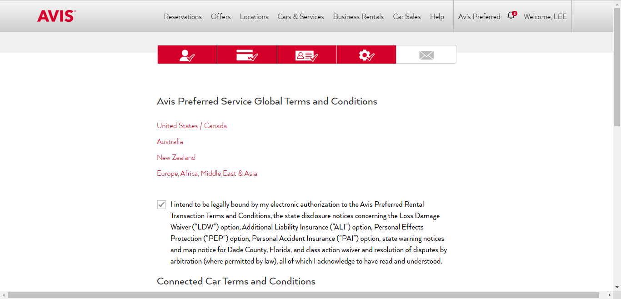Click the scroll right arrow
Image resolution: width=621 pixels, height=299 pixels.
609,295
